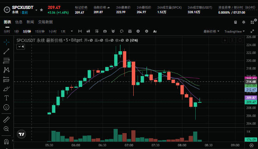Viewport: 258px width, 149px height.
Task: Click the 24h最高价 value 223.99
Action: coord(121,12)
